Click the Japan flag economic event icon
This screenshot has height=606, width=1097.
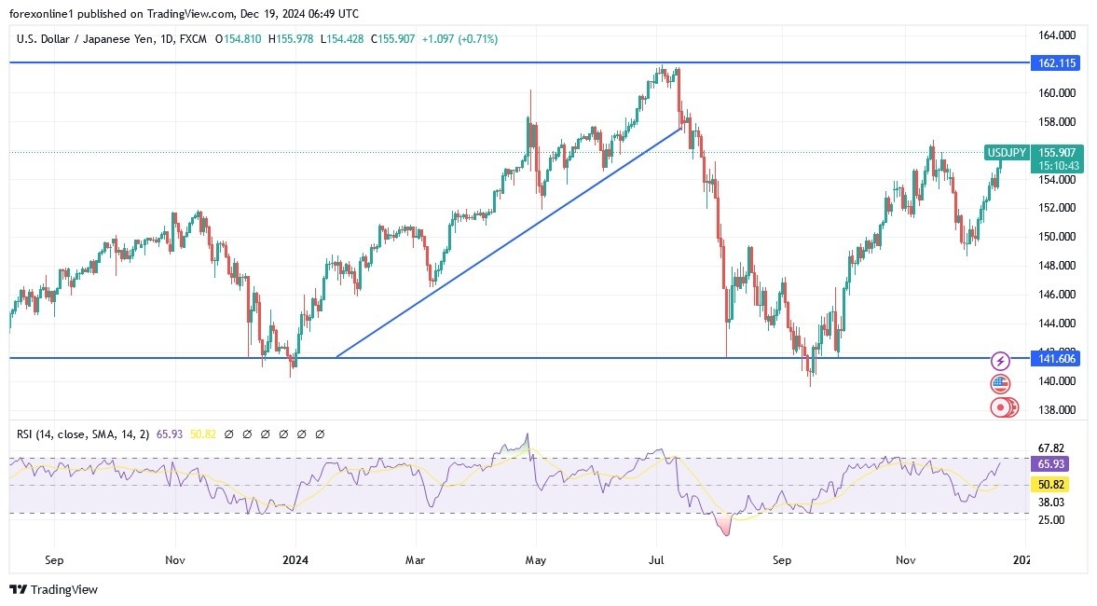point(1002,406)
